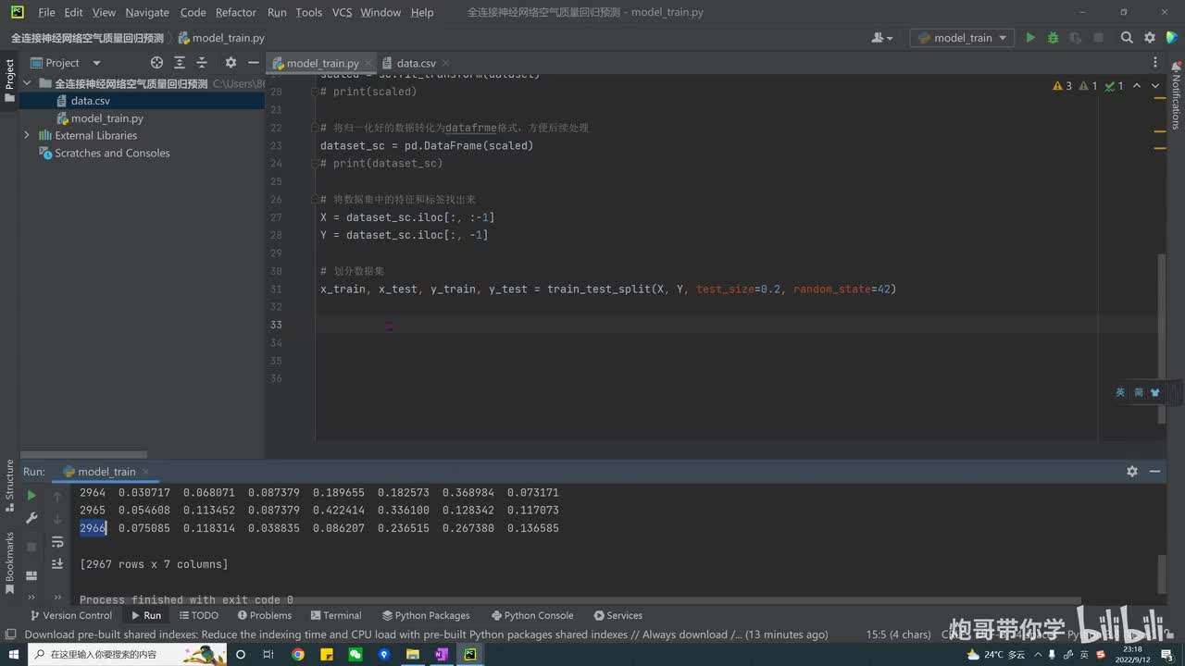Click the Project panel horizontal scrollbar
Screen dimensions: 1185x666
point(83,454)
